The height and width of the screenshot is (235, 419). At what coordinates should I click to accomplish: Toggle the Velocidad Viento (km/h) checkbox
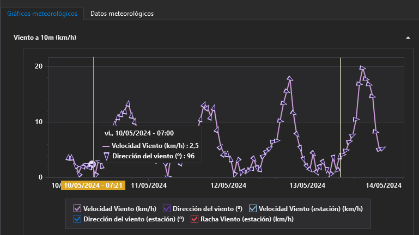(77, 208)
